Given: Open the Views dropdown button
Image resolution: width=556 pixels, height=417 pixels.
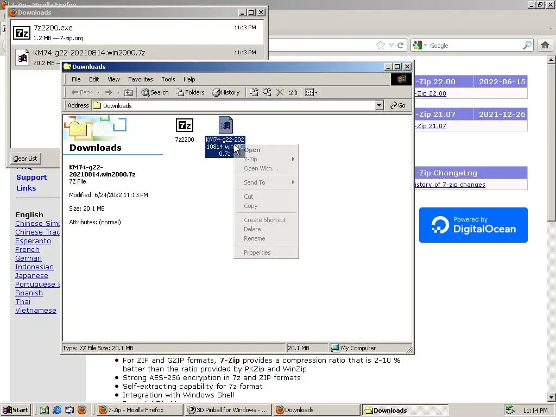Looking at the screenshot, I should coord(311,92).
